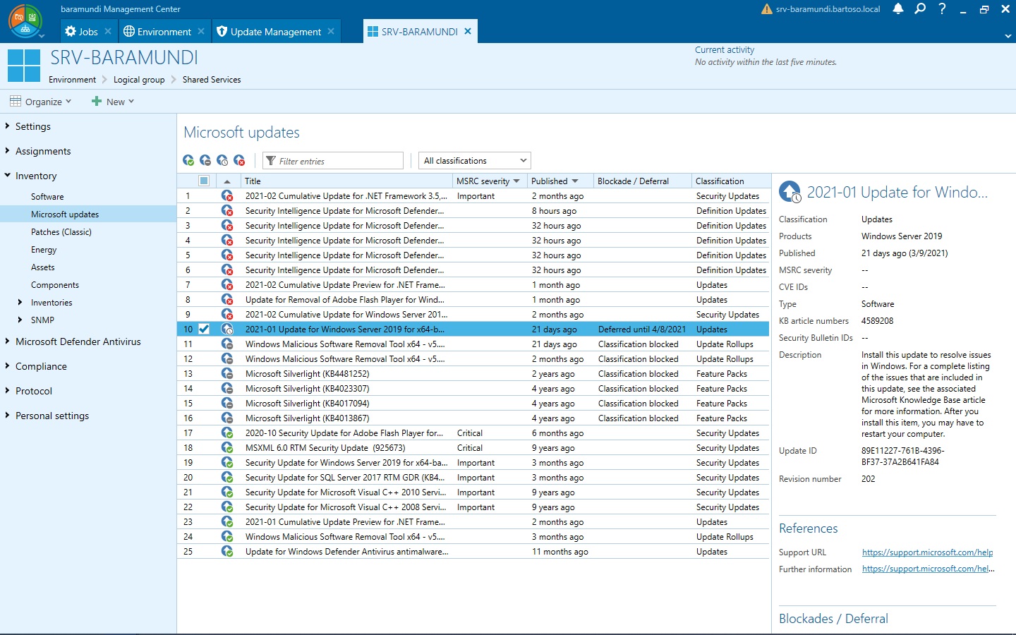Click inside the Filter entries field
The height and width of the screenshot is (635, 1016).
point(332,160)
